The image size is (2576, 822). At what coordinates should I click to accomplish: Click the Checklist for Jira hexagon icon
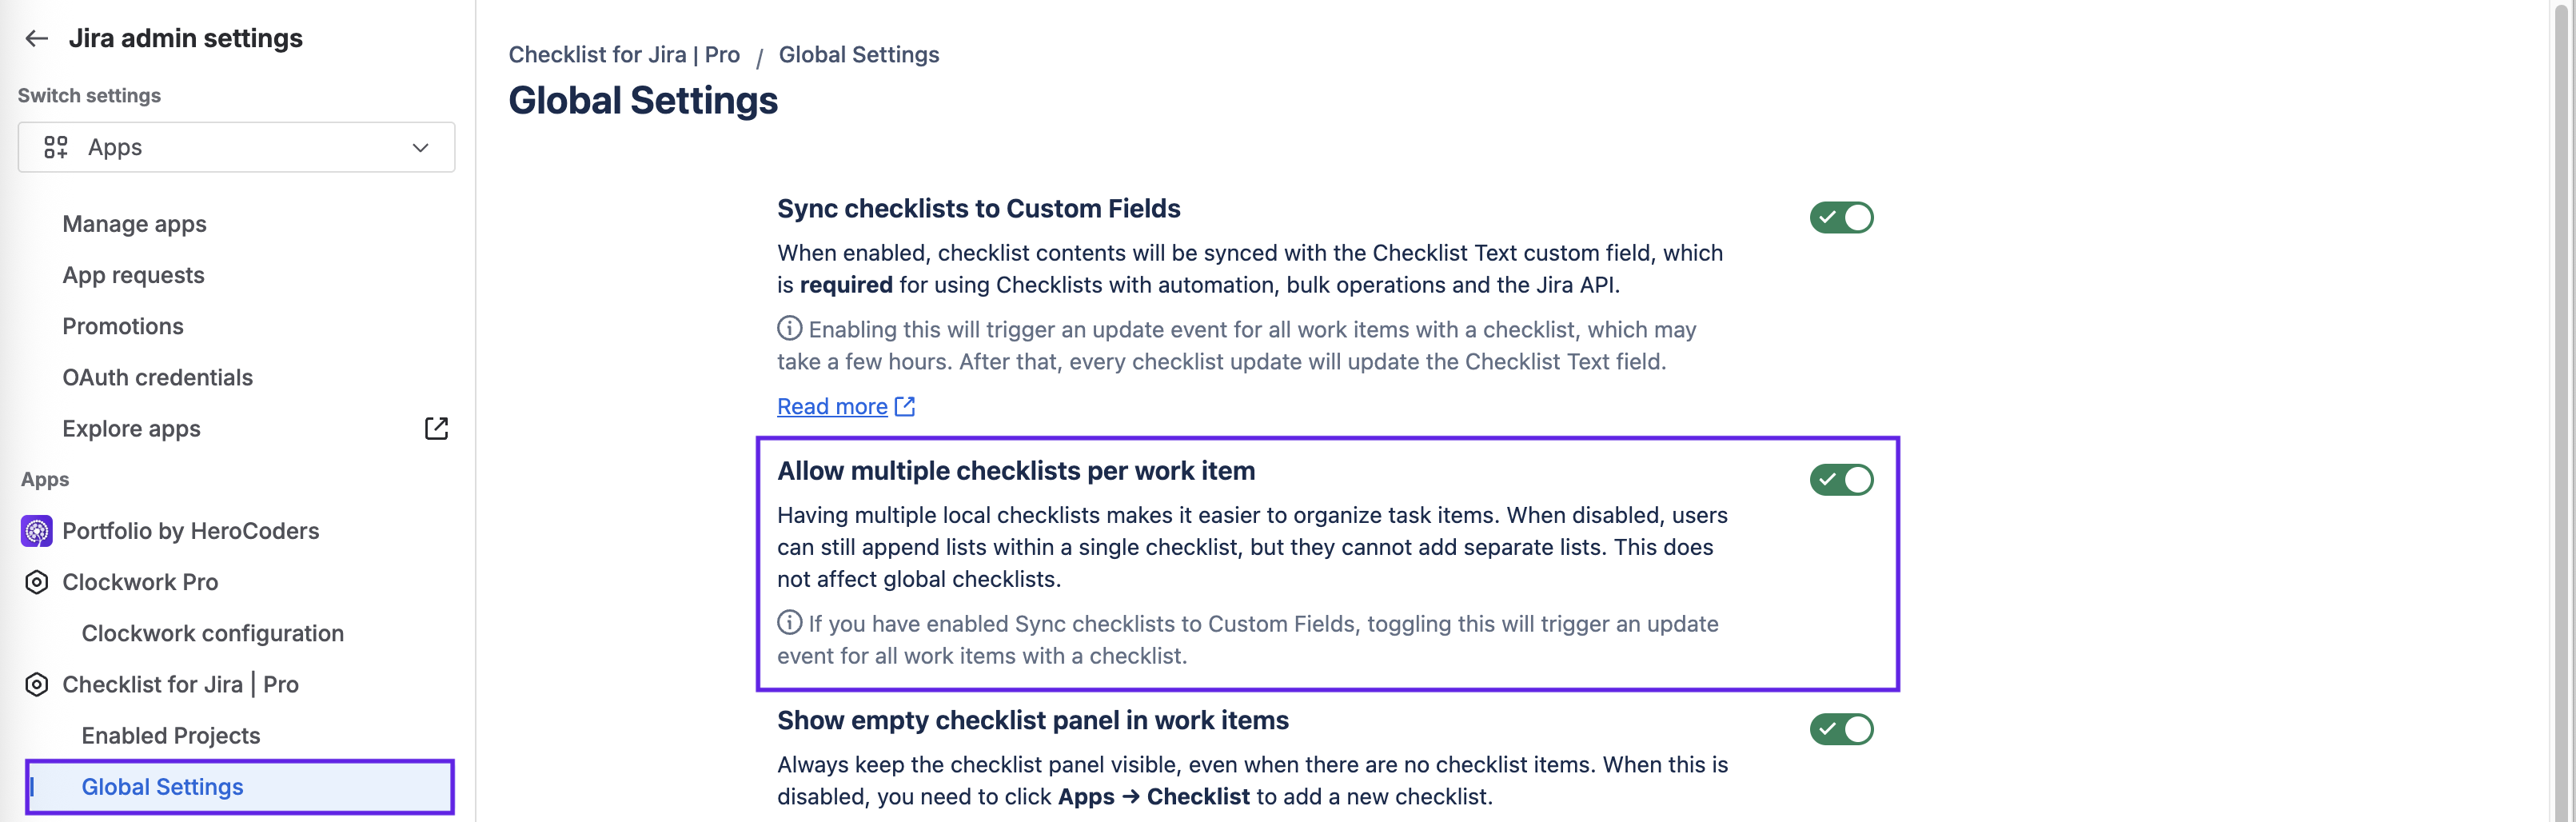tap(37, 685)
